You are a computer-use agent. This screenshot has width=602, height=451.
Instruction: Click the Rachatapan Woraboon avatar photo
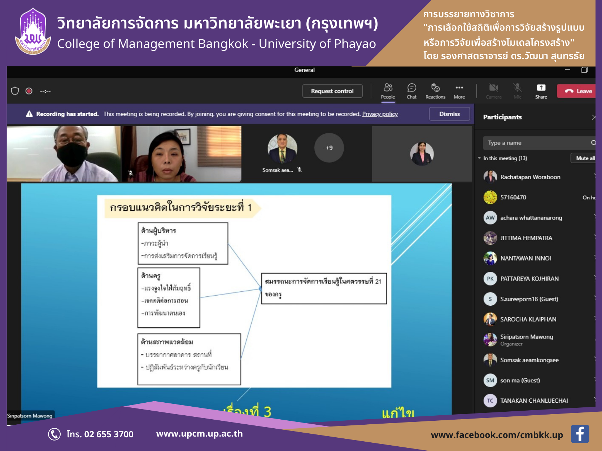490,177
